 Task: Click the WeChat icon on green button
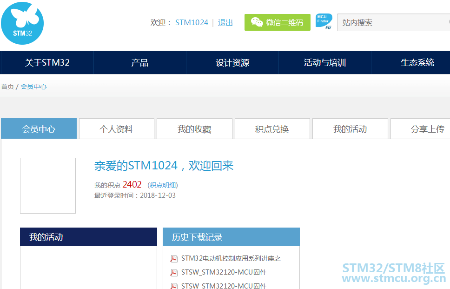click(257, 22)
